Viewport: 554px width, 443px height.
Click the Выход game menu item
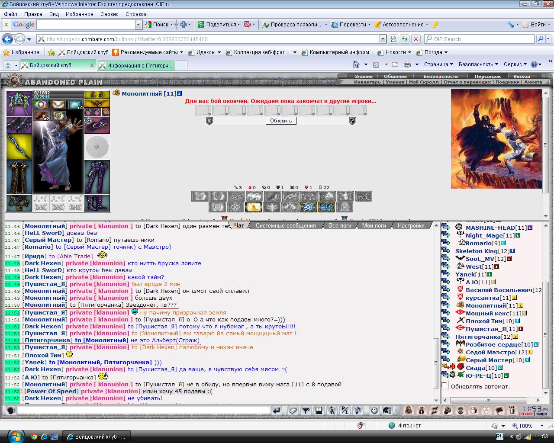(x=522, y=76)
